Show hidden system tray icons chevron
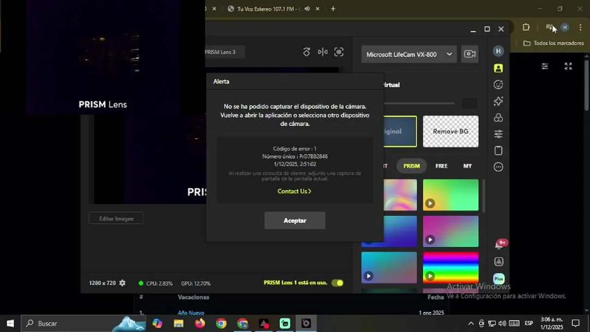The height and width of the screenshot is (332, 590). pos(471,323)
